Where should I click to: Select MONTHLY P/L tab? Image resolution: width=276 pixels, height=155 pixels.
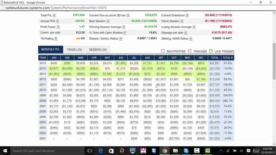[x=51, y=50]
